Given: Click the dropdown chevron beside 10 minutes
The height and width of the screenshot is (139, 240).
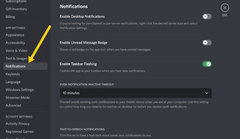Looking at the screenshot, I should pyautogui.click(x=207, y=93).
